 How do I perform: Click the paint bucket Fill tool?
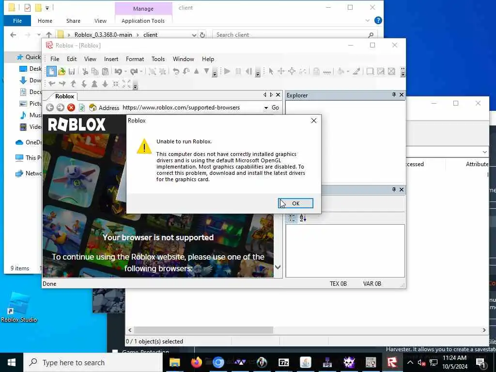341,72
